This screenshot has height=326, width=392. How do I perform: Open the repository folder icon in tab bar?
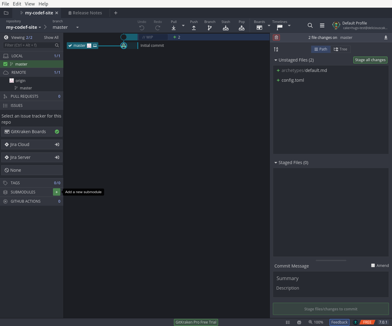pos(6,13)
